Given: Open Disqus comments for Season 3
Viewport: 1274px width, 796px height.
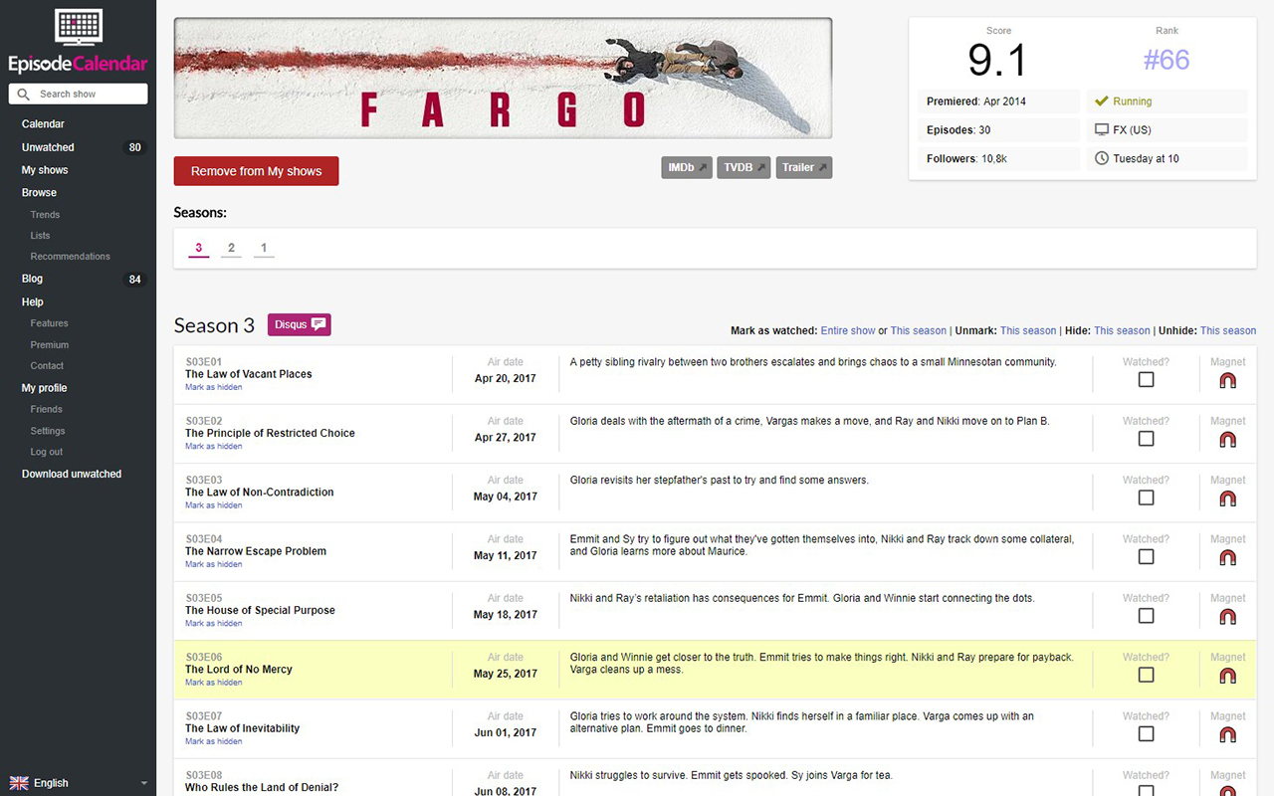Looking at the screenshot, I should [x=300, y=324].
